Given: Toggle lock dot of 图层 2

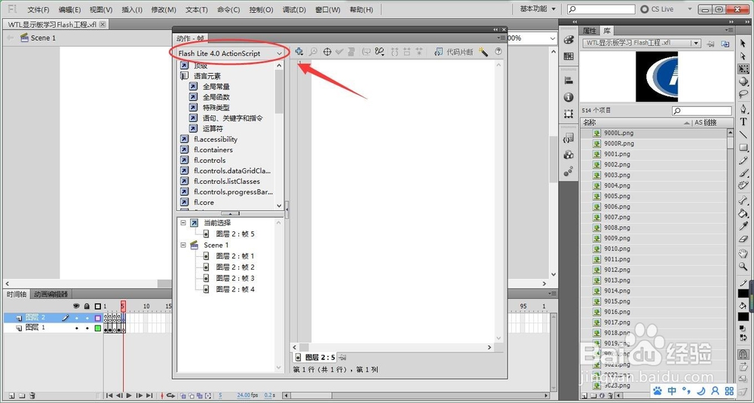Looking at the screenshot, I should pyautogui.click(x=87, y=317).
